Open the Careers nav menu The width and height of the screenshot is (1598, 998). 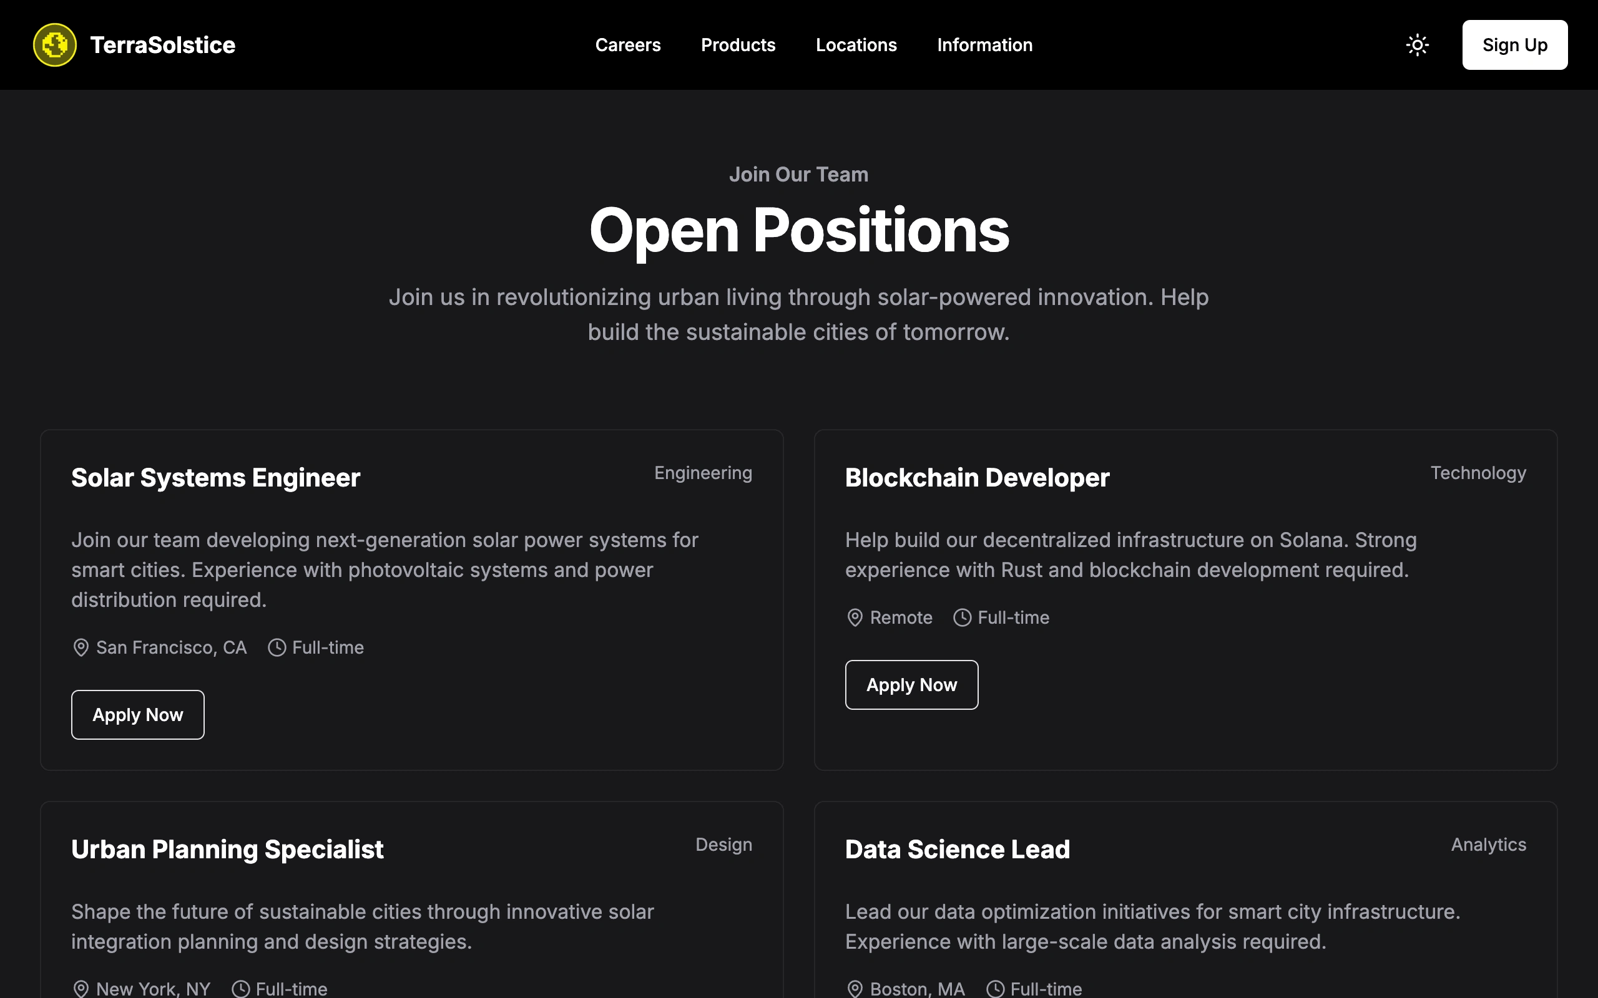click(x=627, y=45)
